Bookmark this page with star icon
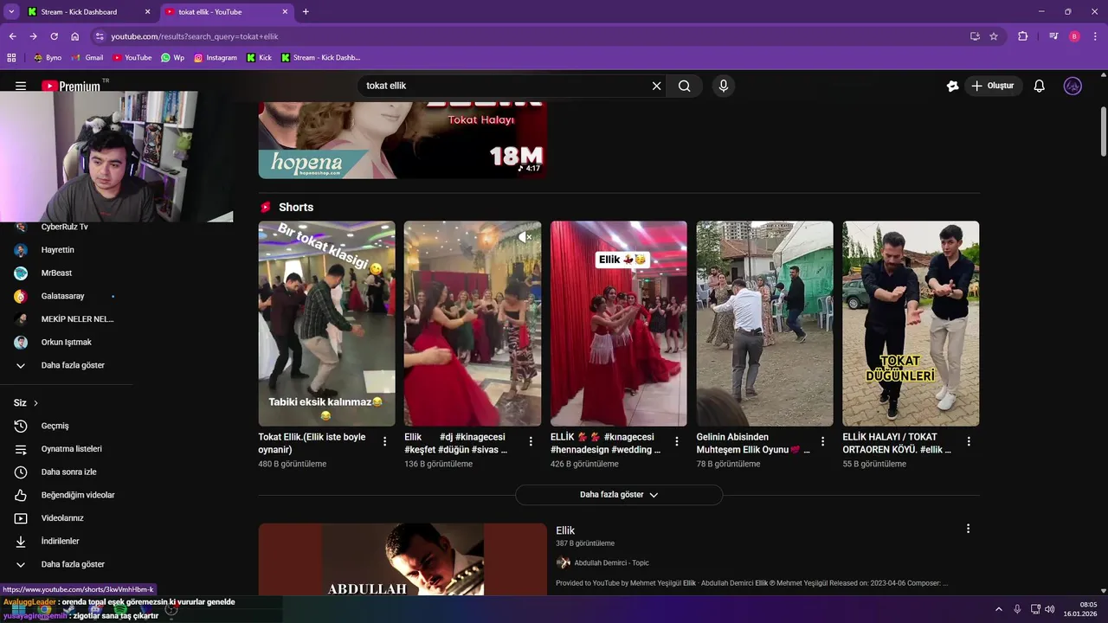Screen dimensions: 1108x623 [x=994, y=36]
